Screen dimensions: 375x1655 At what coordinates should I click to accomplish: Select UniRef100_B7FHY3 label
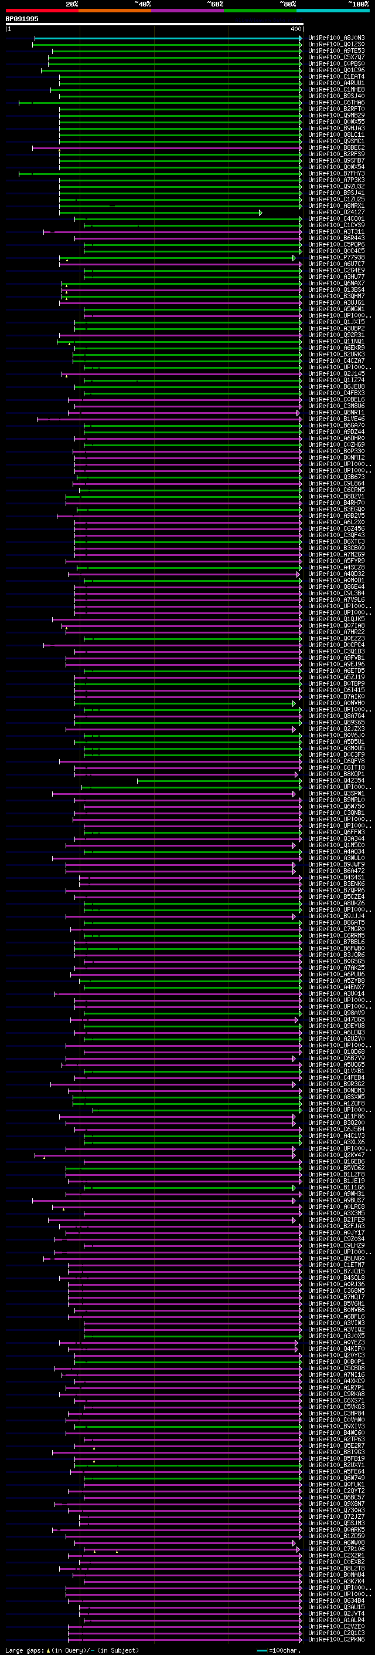(x=336, y=174)
